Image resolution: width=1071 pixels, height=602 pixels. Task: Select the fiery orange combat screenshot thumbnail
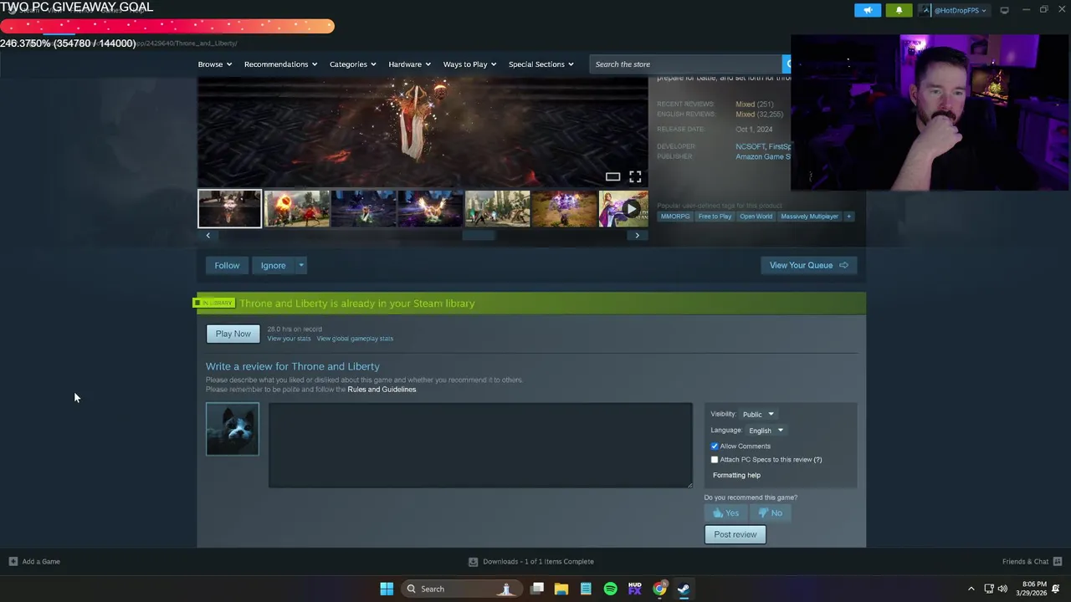(x=297, y=208)
